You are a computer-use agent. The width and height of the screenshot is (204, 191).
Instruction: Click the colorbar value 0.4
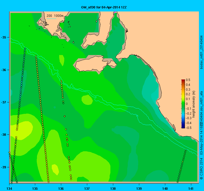pyautogui.click(x=188, y=85)
